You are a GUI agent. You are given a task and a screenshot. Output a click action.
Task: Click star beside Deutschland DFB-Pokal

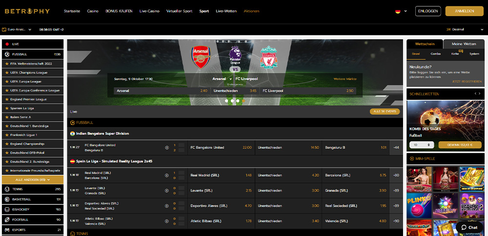(x=7, y=153)
